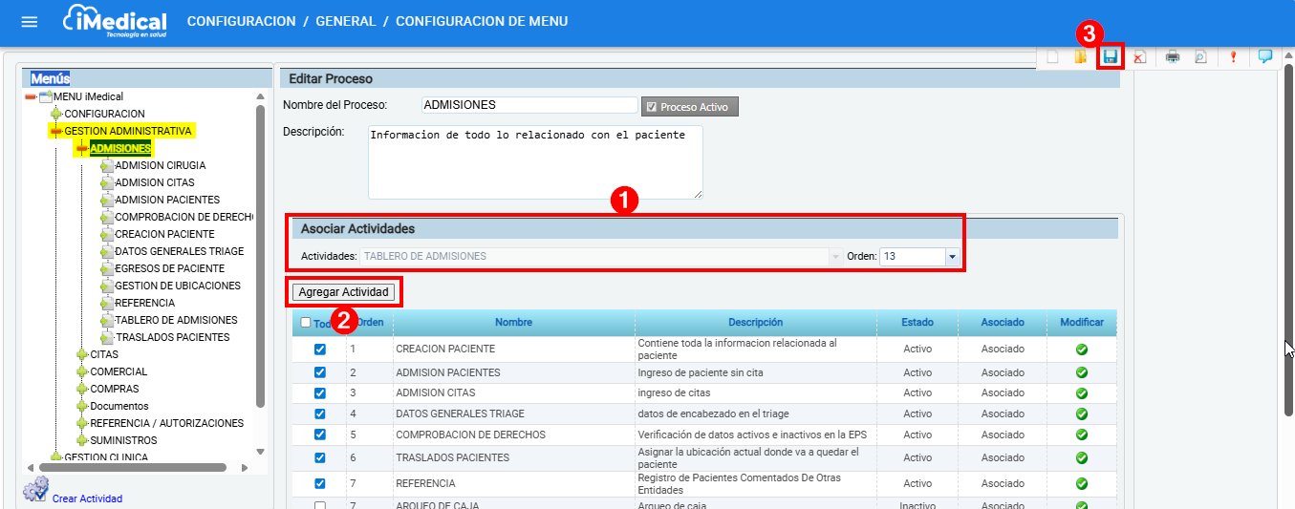Click the new blank document icon
The image size is (1295, 509).
tap(1053, 57)
